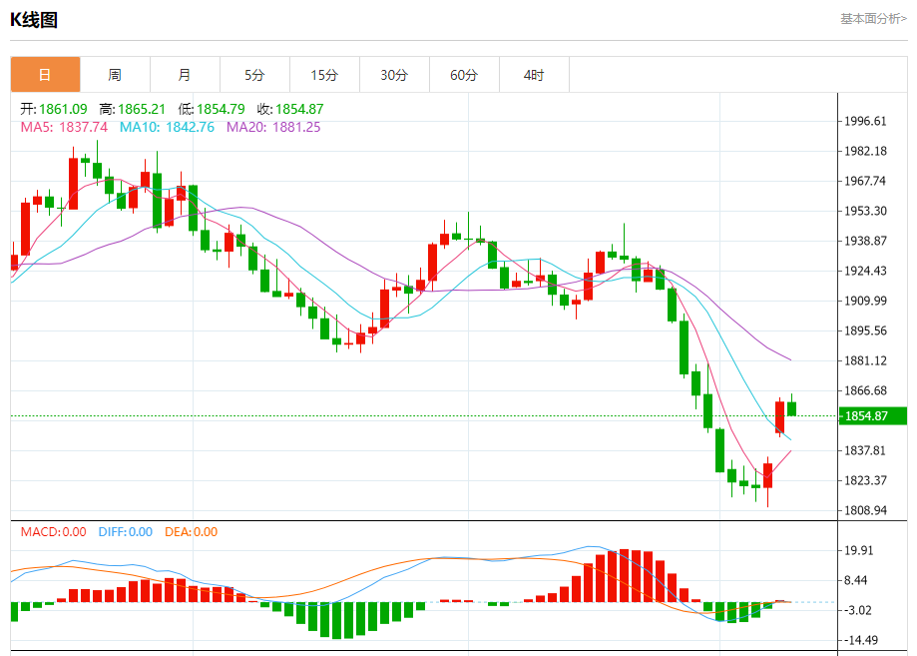Open the 15分 timeframe tab
The height and width of the screenshot is (656, 917).
[x=324, y=74]
